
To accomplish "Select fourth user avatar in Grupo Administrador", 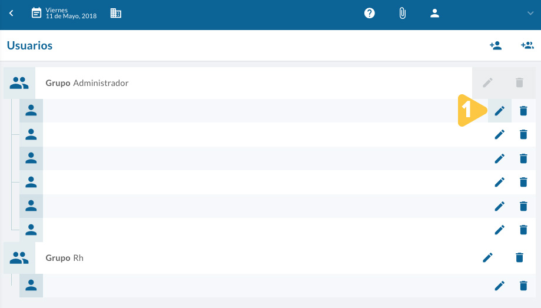I will tap(31, 182).
